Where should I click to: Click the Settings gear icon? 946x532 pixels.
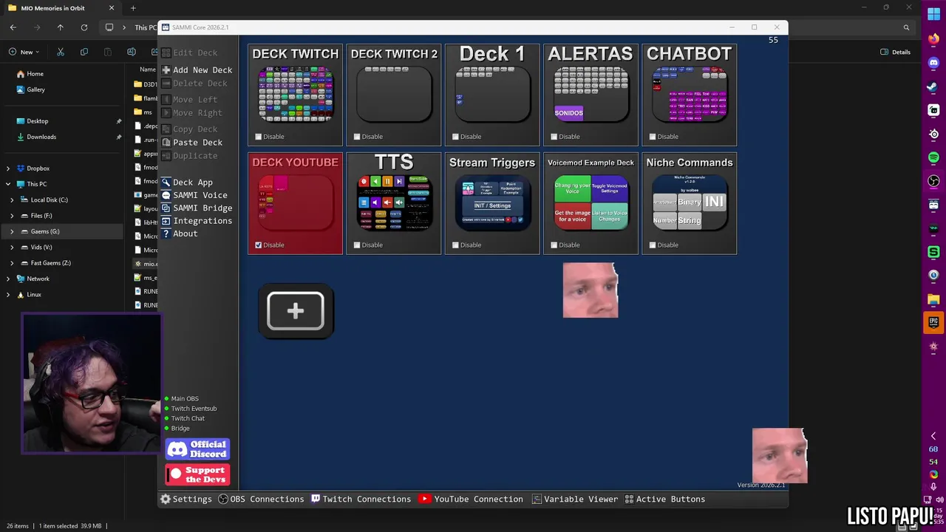pos(166,499)
